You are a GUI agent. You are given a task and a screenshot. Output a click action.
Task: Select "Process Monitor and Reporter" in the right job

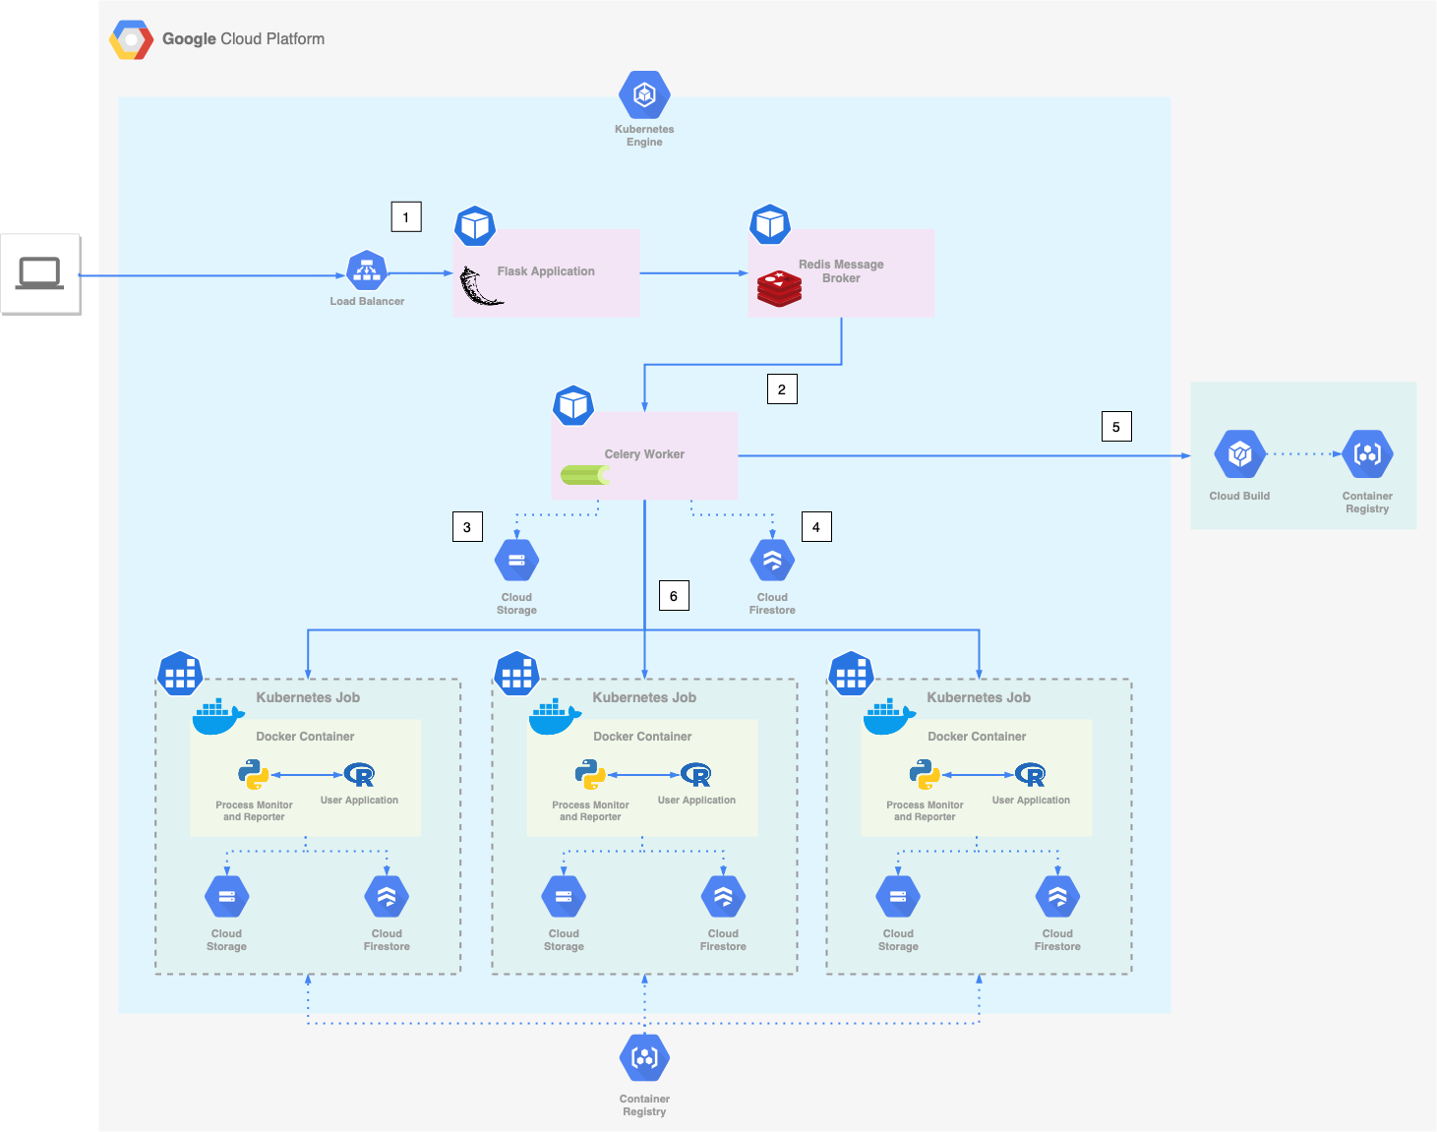tap(925, 811)
